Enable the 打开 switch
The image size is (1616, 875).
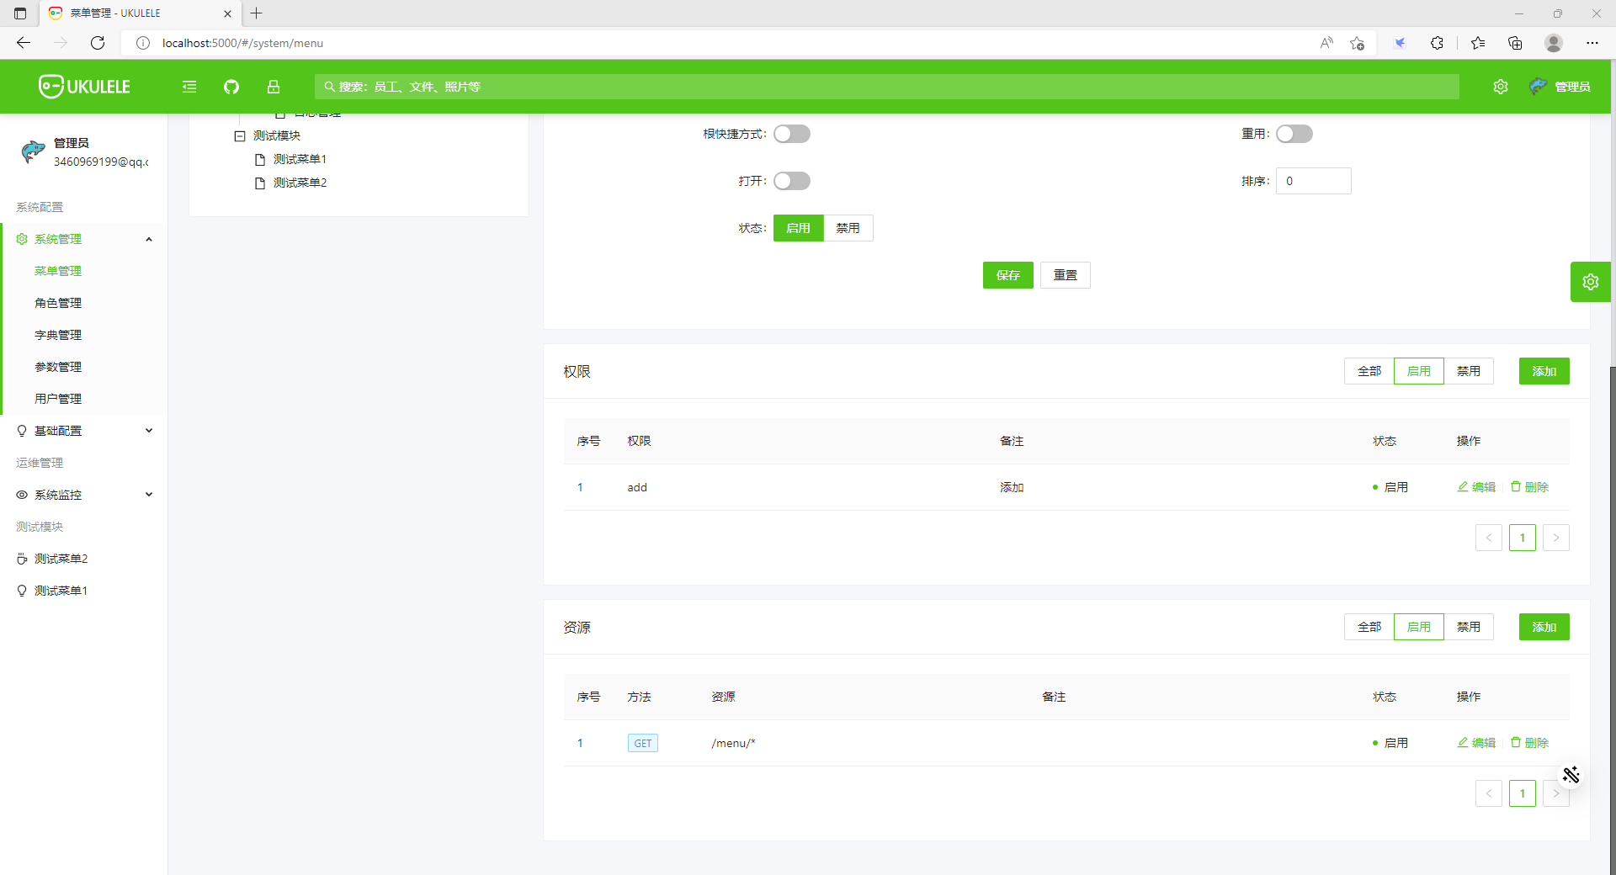(x=792, y=181)
